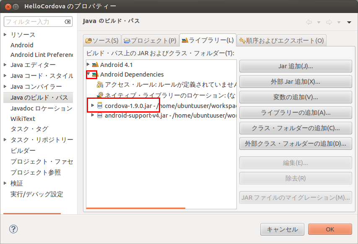Click the 編集(E)... button
The width and height of the screenshot is (358, 244).
click(296, 163)
